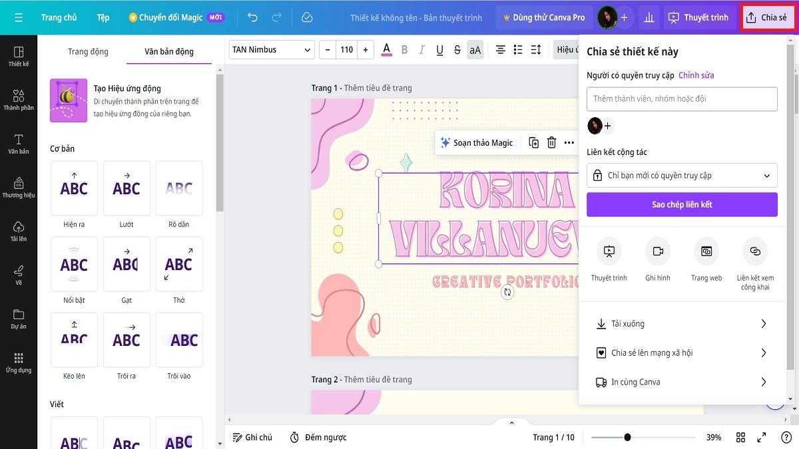
Task: Toggle underline formatting in the toolbar
Action: pos(439,49)
